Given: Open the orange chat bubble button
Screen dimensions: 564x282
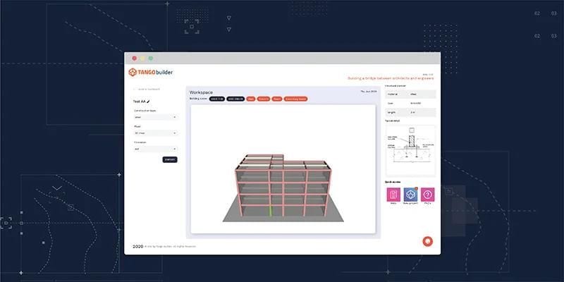Looking at the screenshot, I should (428, 241).
